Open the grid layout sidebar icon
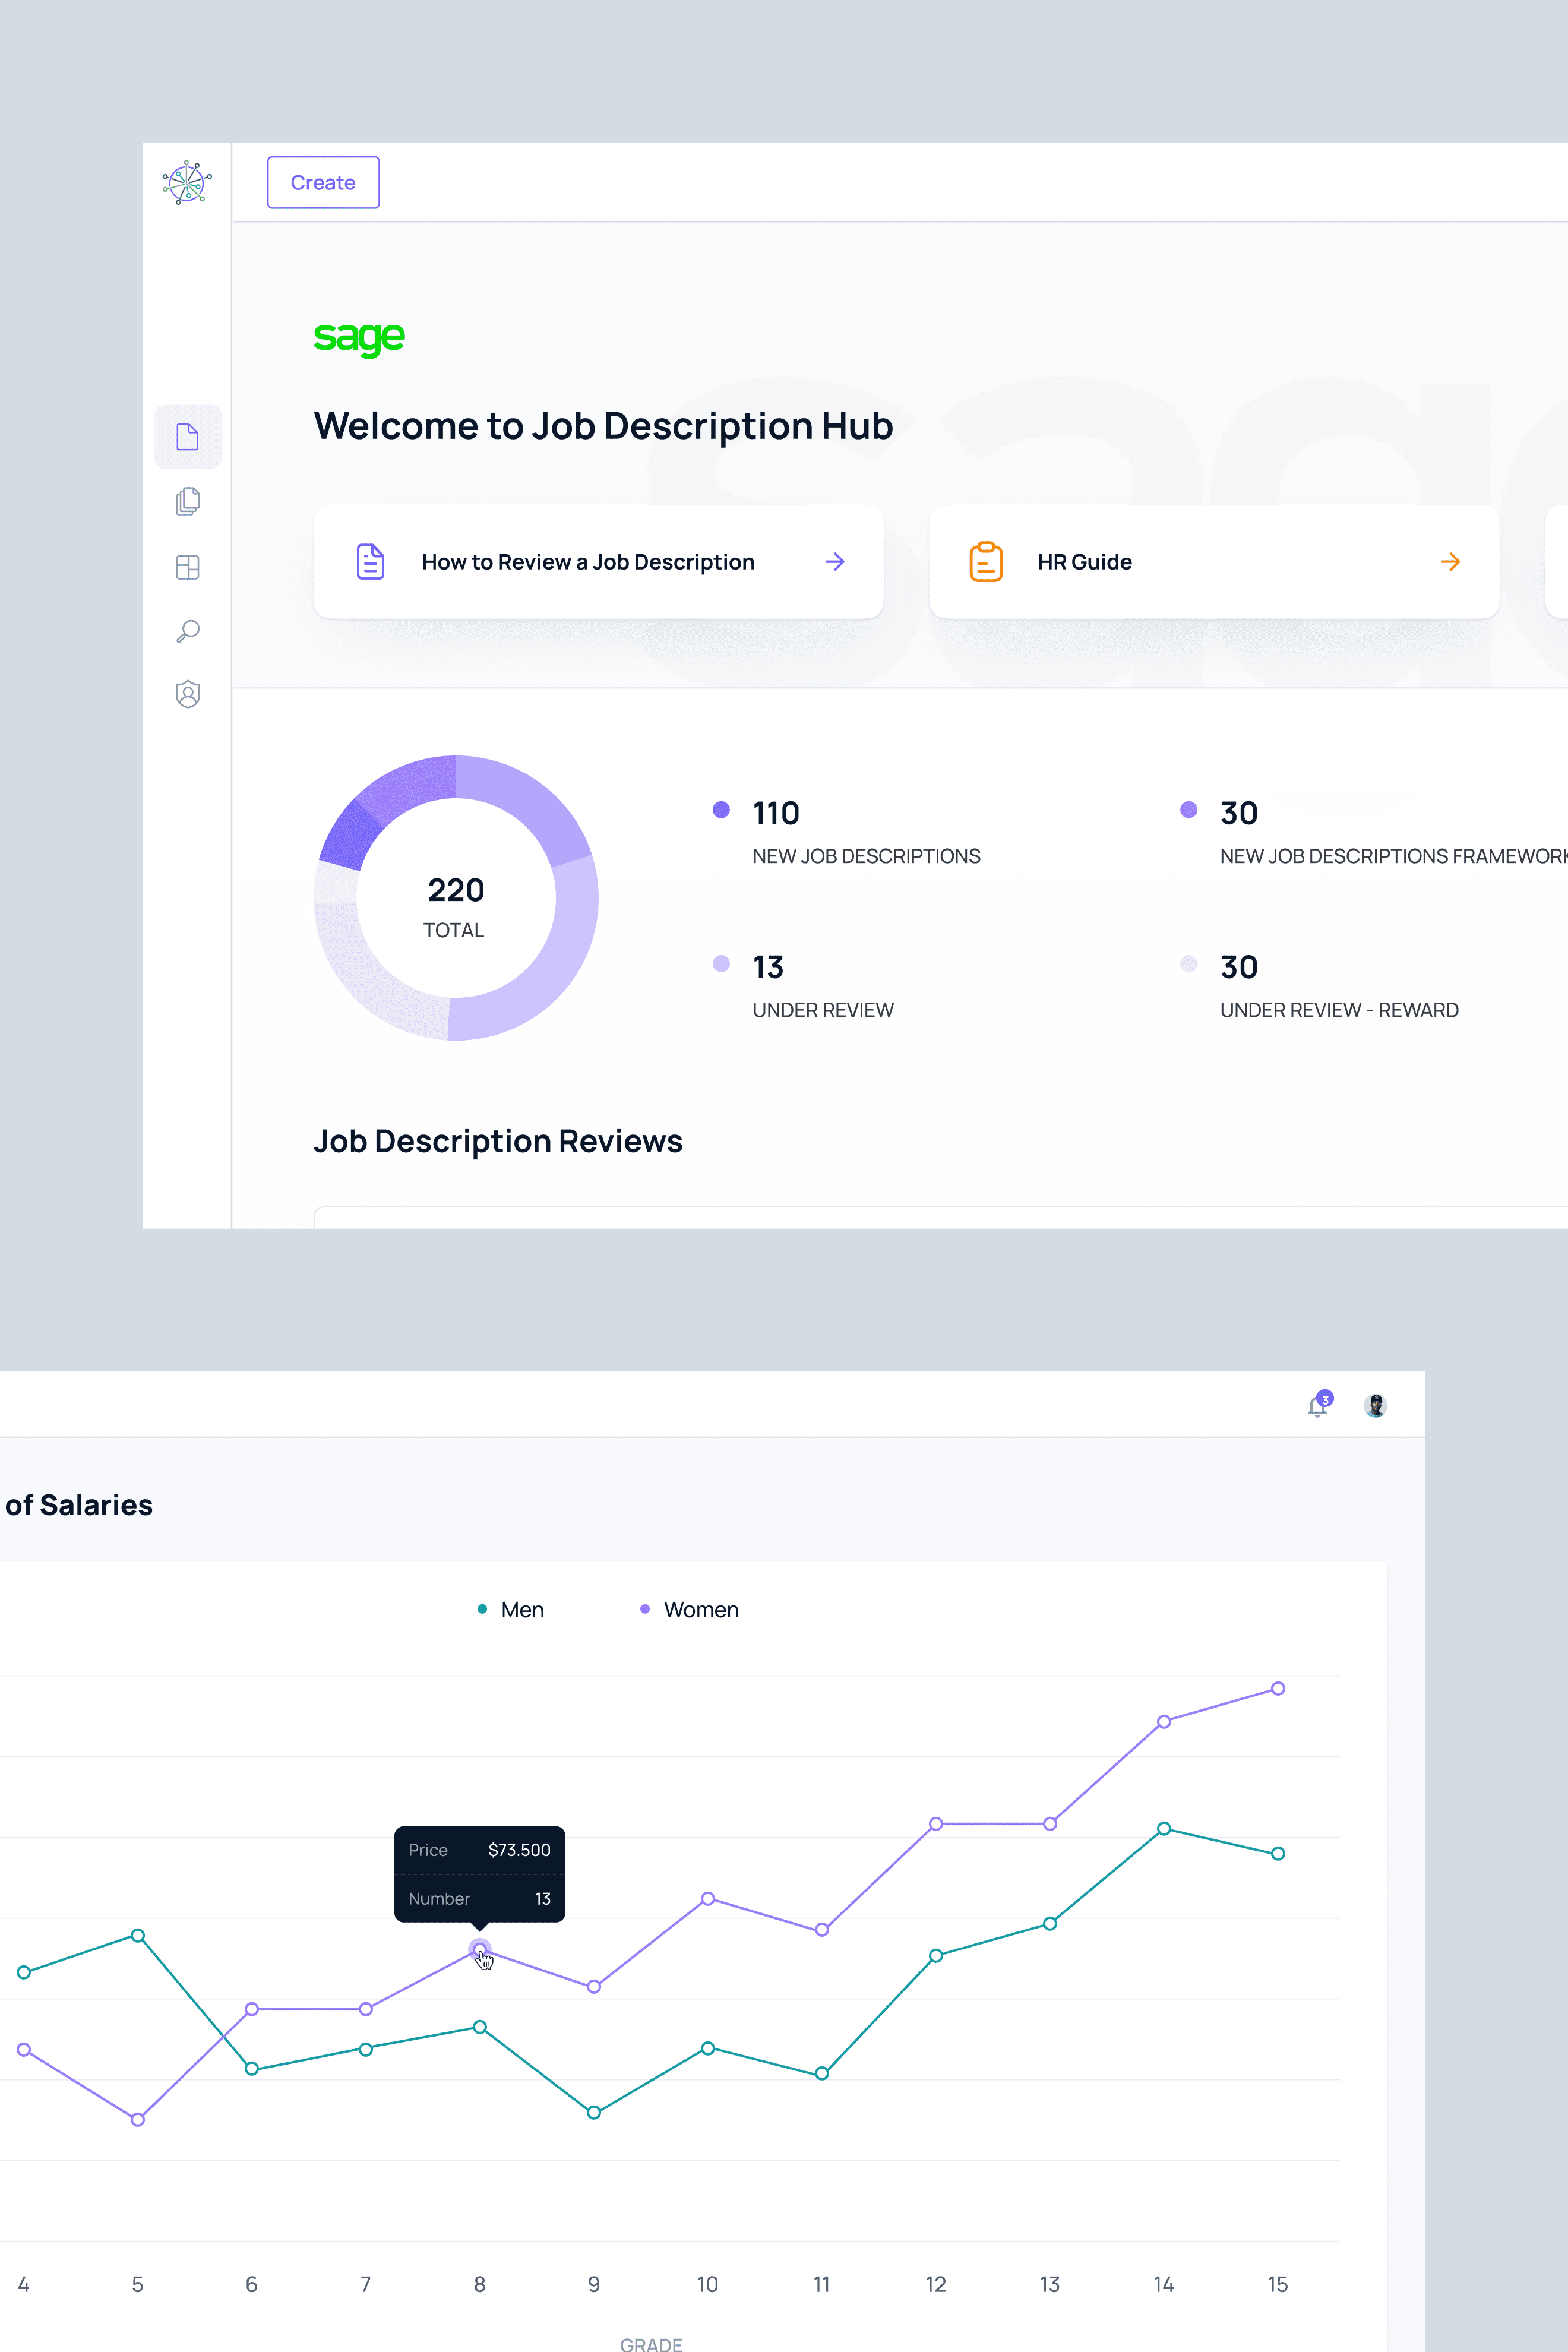 (188, 567)
